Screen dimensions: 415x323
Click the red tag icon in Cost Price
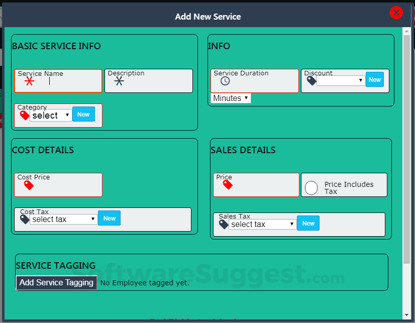(x=29, y=185)
